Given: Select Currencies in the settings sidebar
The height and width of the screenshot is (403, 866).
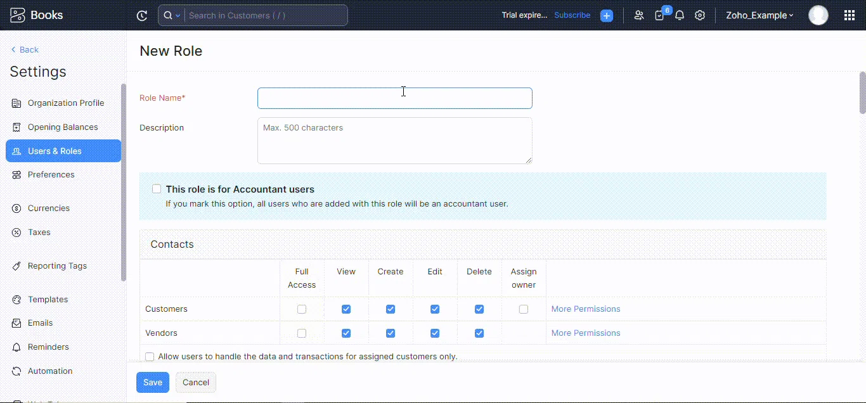Looking at the screenshot, I should point(48,208).
